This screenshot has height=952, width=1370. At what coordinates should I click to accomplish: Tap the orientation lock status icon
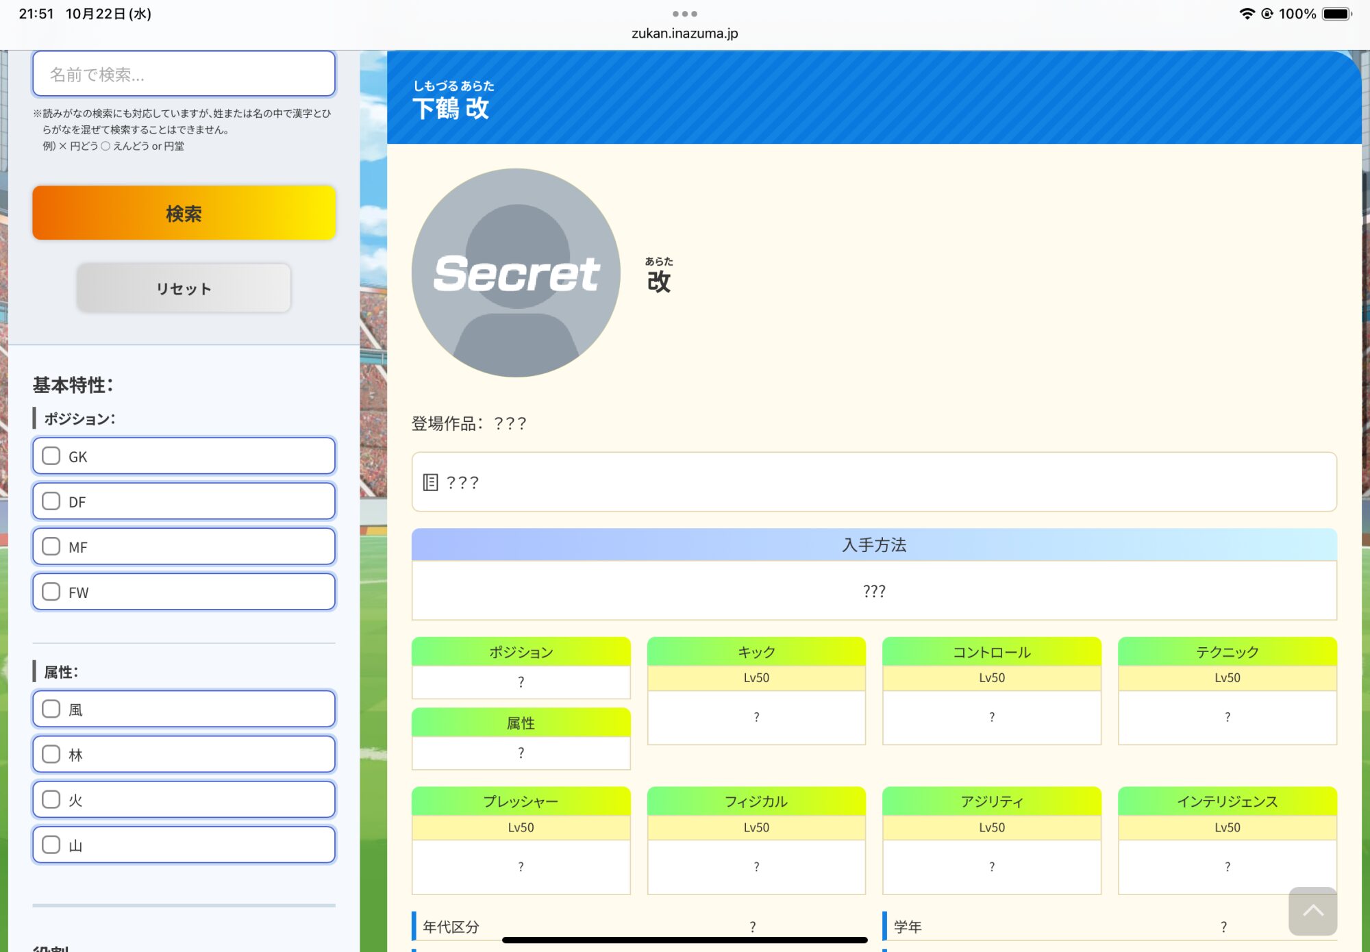(1267, 14)
